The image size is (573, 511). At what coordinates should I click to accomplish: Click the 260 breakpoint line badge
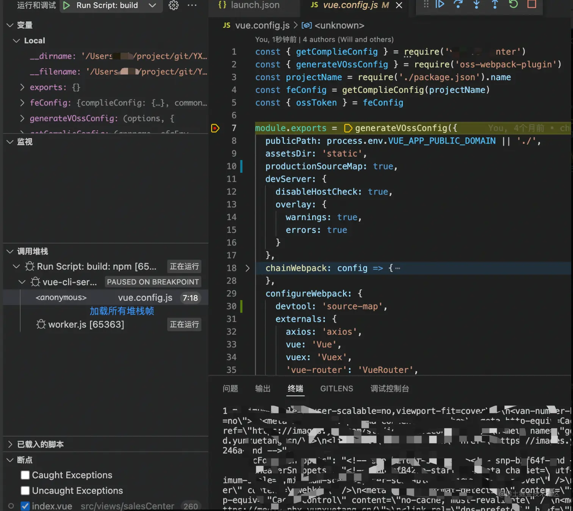coord(191,506)
